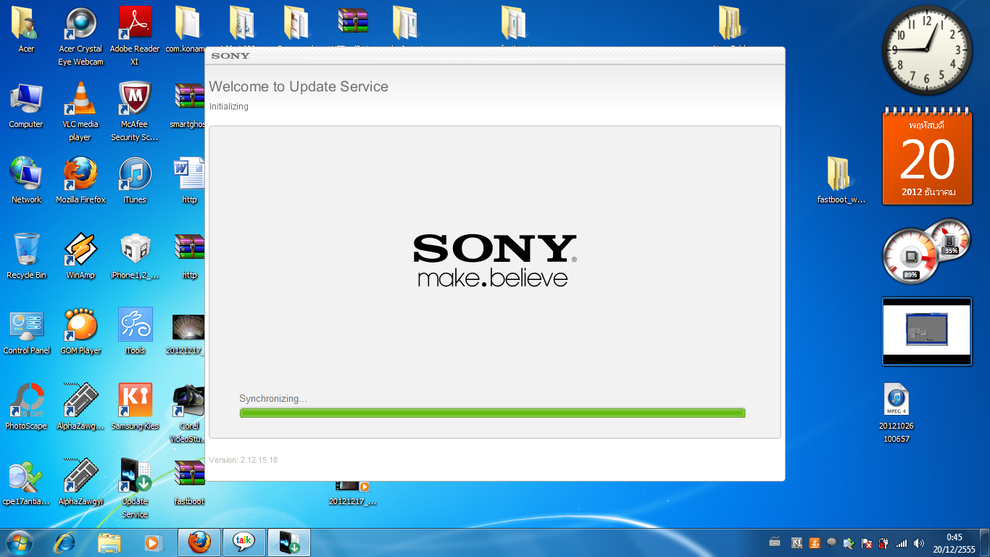Image resolution: width=990 pixels, height=557 pixels.
Task: Launch WinAmp desktop shortcut
Action: pos(80,255)
